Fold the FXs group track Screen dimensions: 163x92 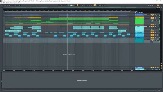[x=136, y=39]
